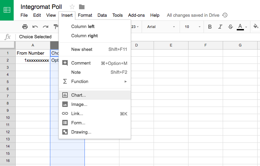Toggle italic text formatting
Image resolution: width=260 pixels, height=166 pixels.
point(220,27)
